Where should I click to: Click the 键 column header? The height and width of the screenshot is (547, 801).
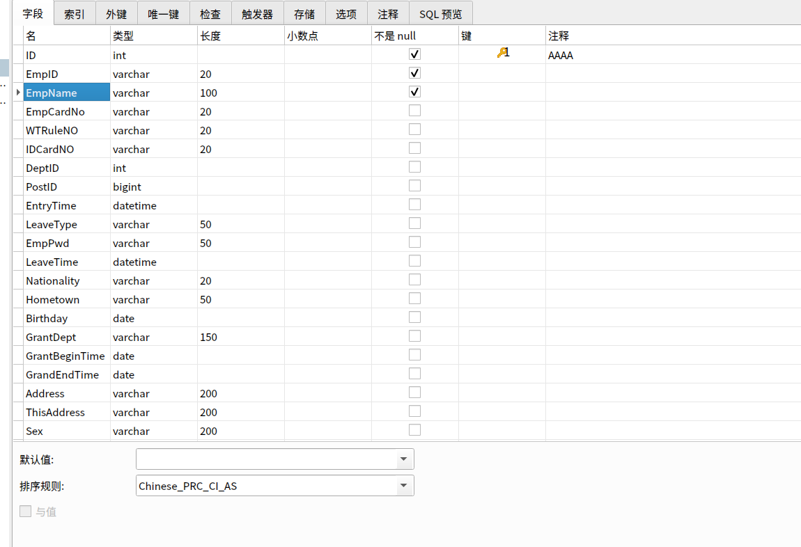(x=502, y=35)
